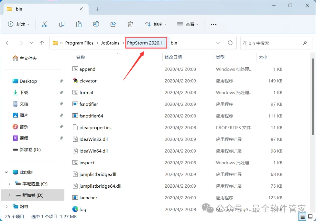The width and height of the screenshot is (316, 221).
Task: Click the vertical scrollbar of file list
Action: pos(313,97)
